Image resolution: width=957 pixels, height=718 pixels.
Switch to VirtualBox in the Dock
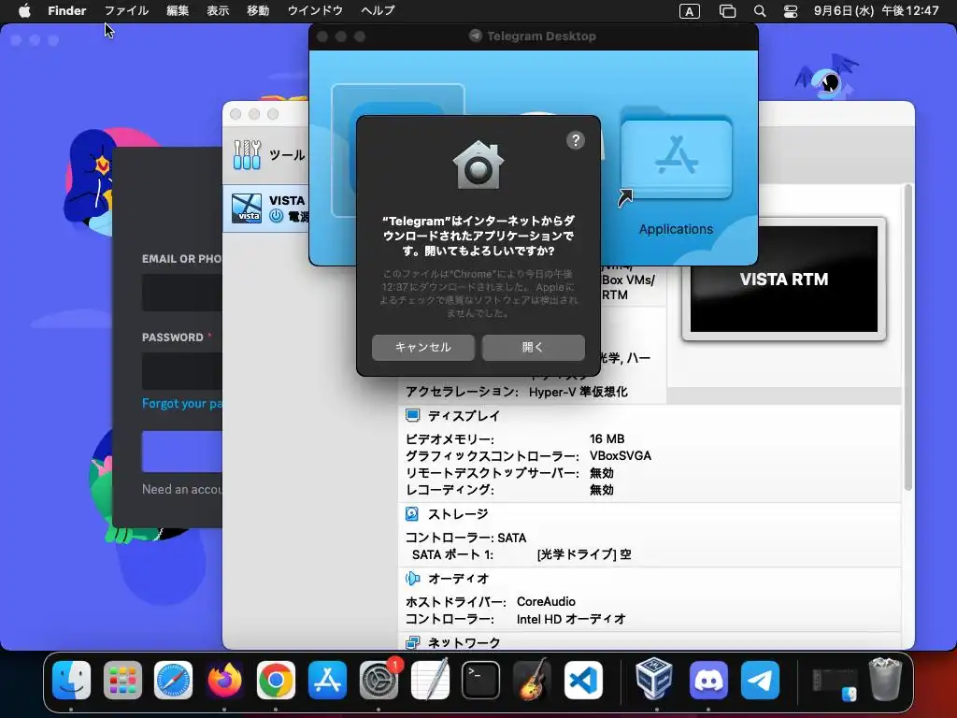653,680
